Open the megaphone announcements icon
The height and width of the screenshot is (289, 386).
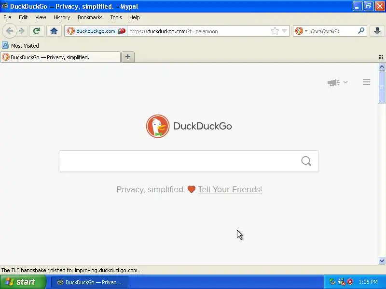tap(333, 82)
